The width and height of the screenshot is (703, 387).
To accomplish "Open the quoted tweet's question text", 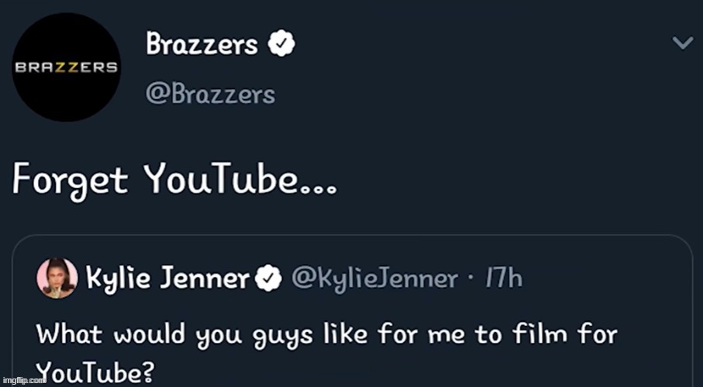I will click(x=326, y=335).
